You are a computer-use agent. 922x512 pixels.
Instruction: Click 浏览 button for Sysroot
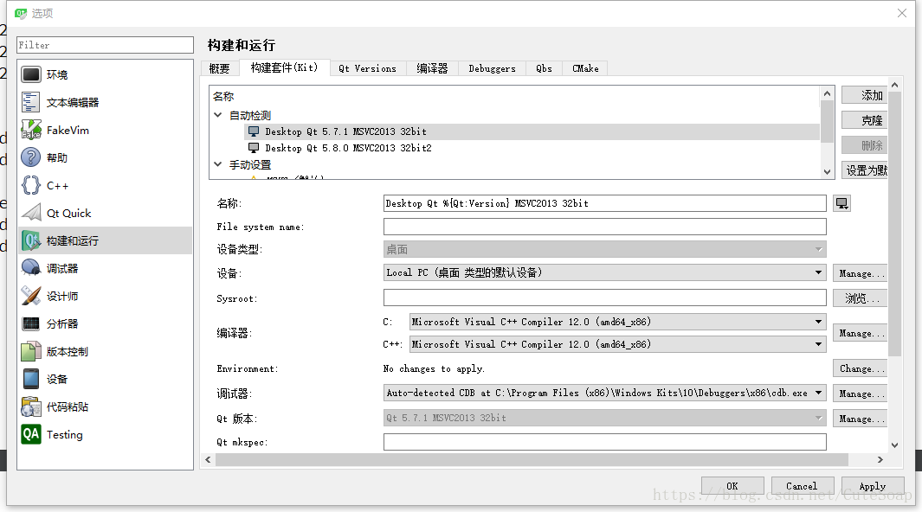coord(860,298)
